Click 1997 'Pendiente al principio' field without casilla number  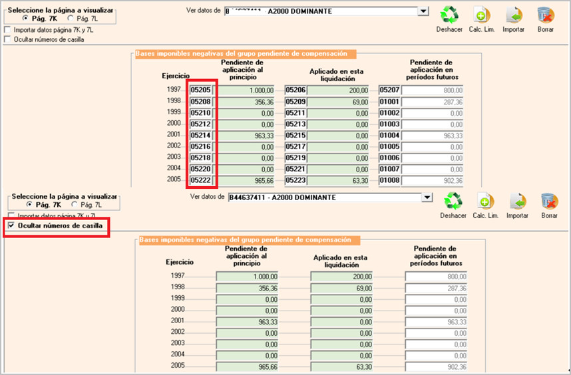click(247, 277)
